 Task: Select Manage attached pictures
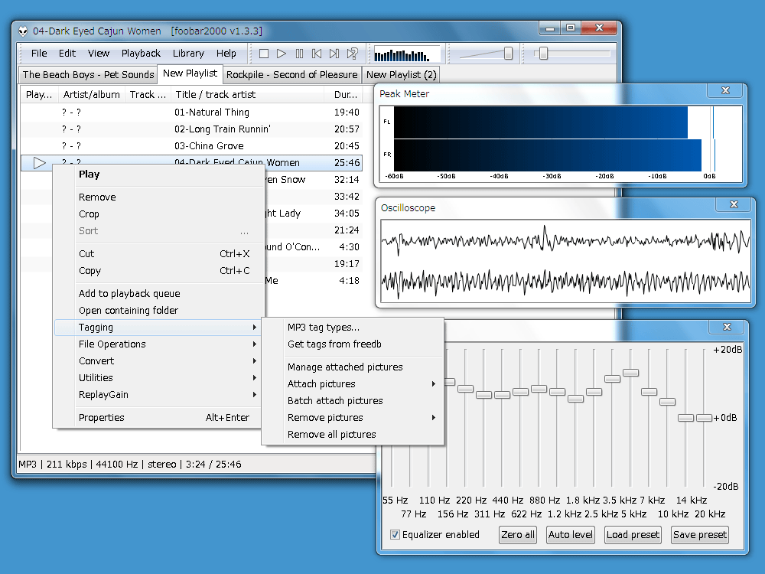pos(353,367)
